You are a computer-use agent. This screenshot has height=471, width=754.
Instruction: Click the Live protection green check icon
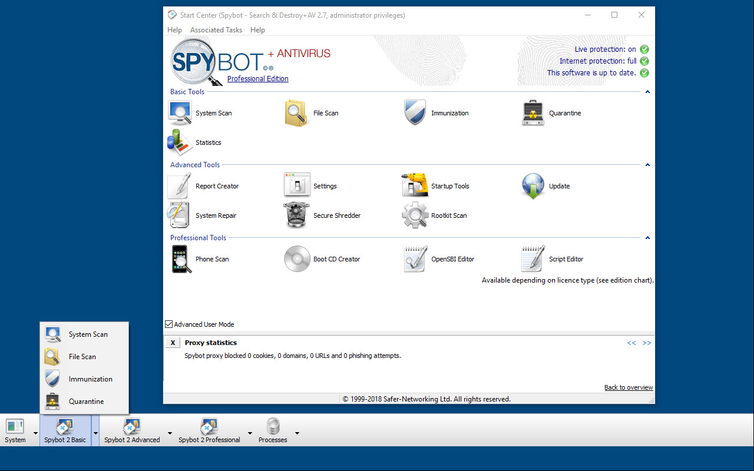[644, 49]
